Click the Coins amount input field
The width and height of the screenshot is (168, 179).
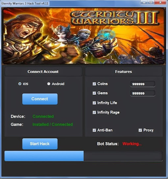coord(143,84)
